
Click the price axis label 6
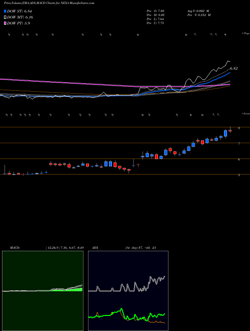[x=239, y=159]
